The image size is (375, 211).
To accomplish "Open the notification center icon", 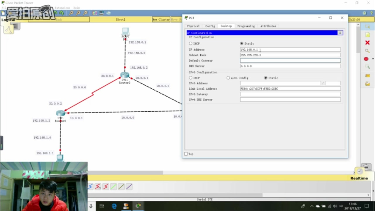I will 367,206.
